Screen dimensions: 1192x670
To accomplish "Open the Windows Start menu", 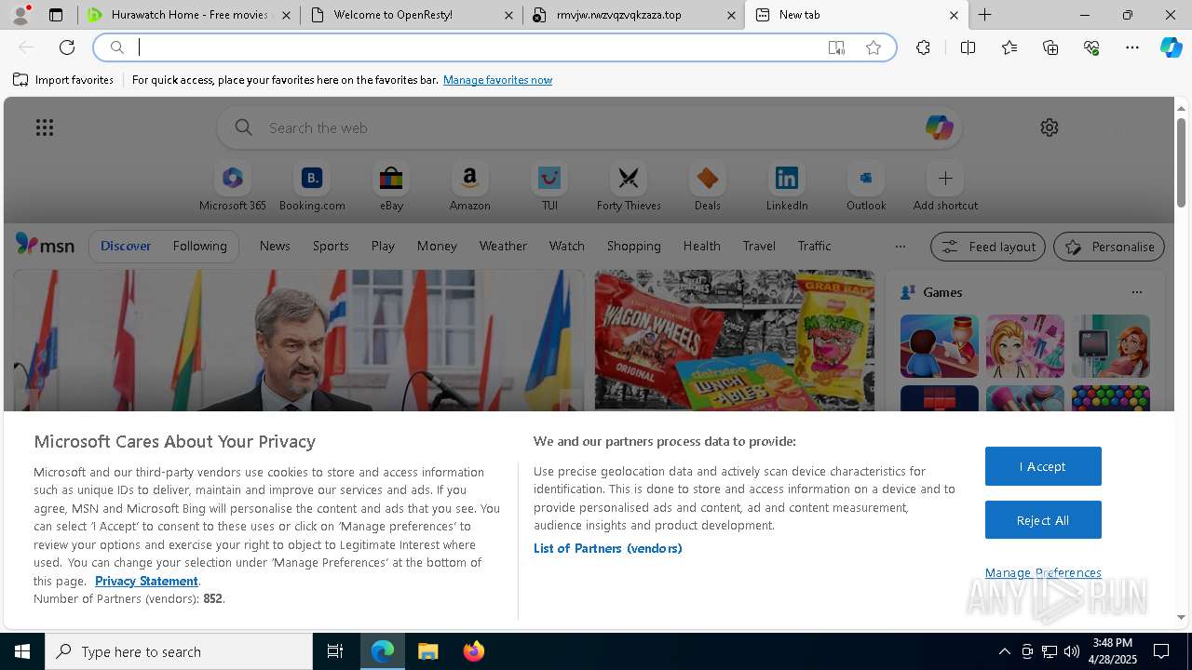I will (22, 651).
